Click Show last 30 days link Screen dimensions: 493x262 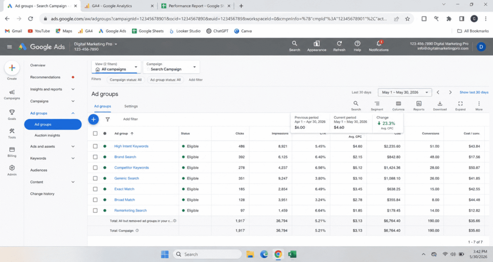pyautogui.click(x=474, y=93)
